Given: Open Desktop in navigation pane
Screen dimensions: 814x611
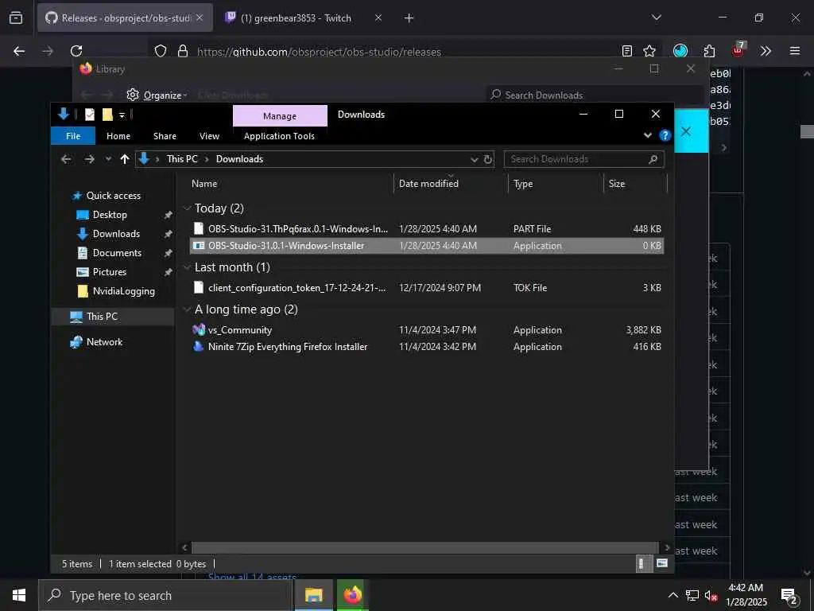Looking at the screenshot, I should tap(110, 215).
